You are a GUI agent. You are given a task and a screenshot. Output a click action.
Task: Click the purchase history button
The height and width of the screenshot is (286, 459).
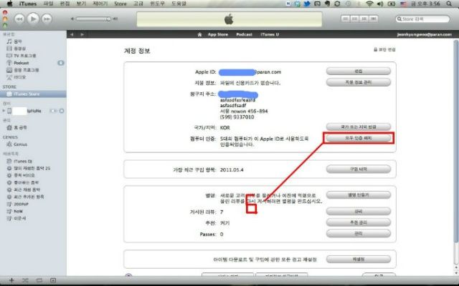coord(359,169)
